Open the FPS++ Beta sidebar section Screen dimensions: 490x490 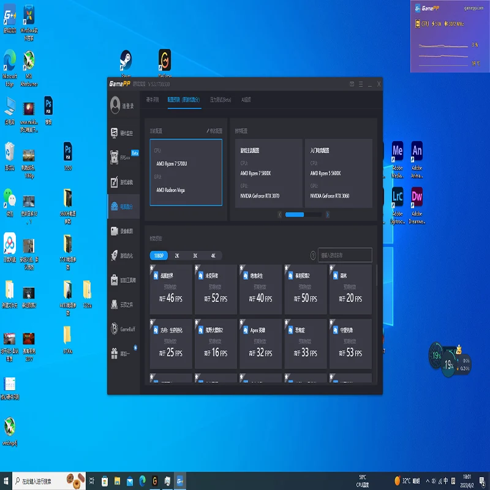click(122, 157)
